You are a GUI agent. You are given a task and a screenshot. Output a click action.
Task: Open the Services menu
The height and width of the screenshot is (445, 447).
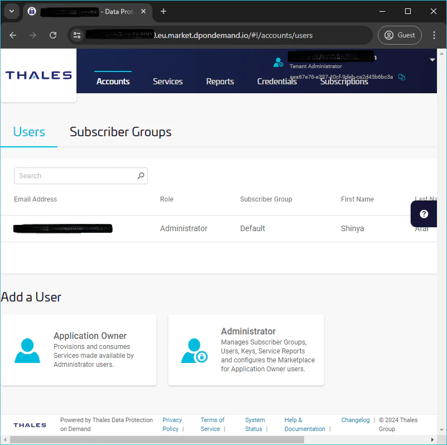[167, 82]
